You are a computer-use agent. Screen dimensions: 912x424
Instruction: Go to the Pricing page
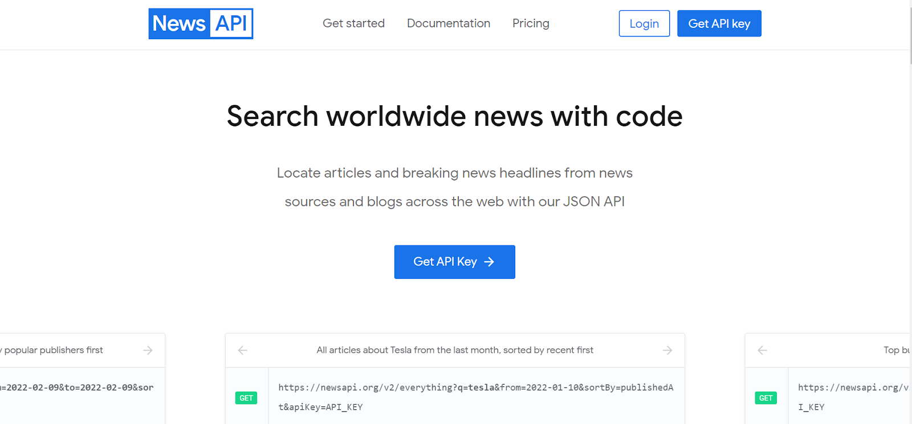click(531, 23)
